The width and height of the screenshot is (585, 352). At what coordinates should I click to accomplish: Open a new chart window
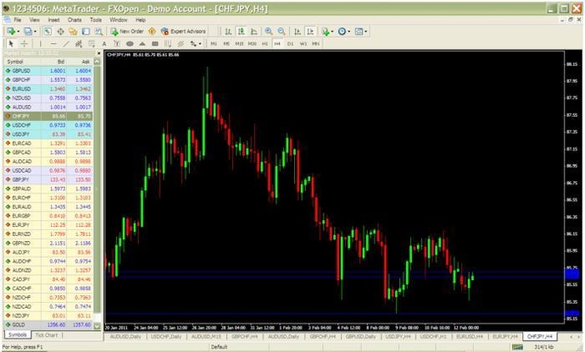pos(11,31)
